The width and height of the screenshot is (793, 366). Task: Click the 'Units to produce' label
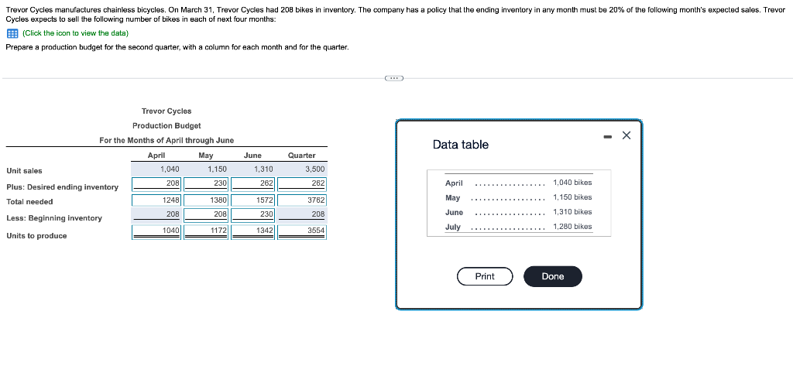[x=36, y=235]
